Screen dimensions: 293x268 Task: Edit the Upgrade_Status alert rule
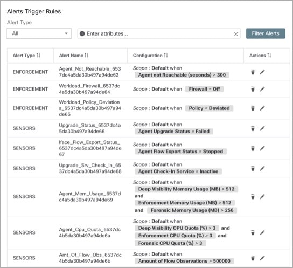coord(262,128)
